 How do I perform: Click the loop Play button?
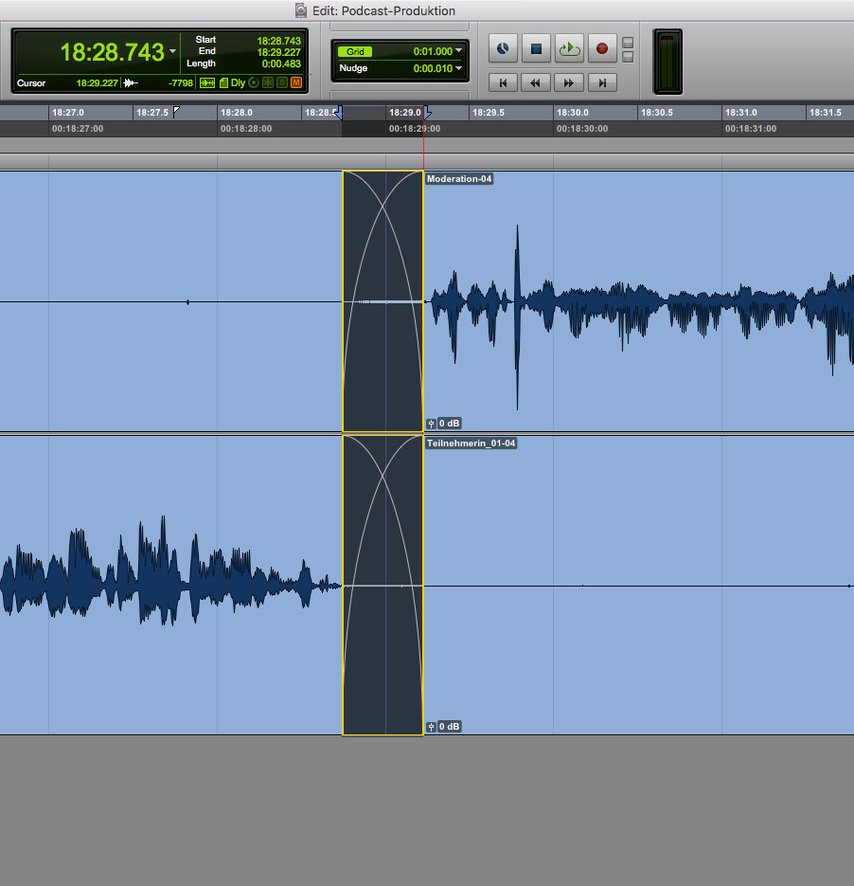point(568,48)
